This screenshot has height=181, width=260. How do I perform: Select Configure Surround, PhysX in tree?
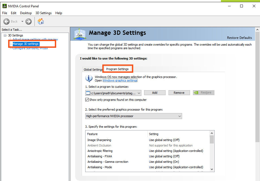(30, 48)
